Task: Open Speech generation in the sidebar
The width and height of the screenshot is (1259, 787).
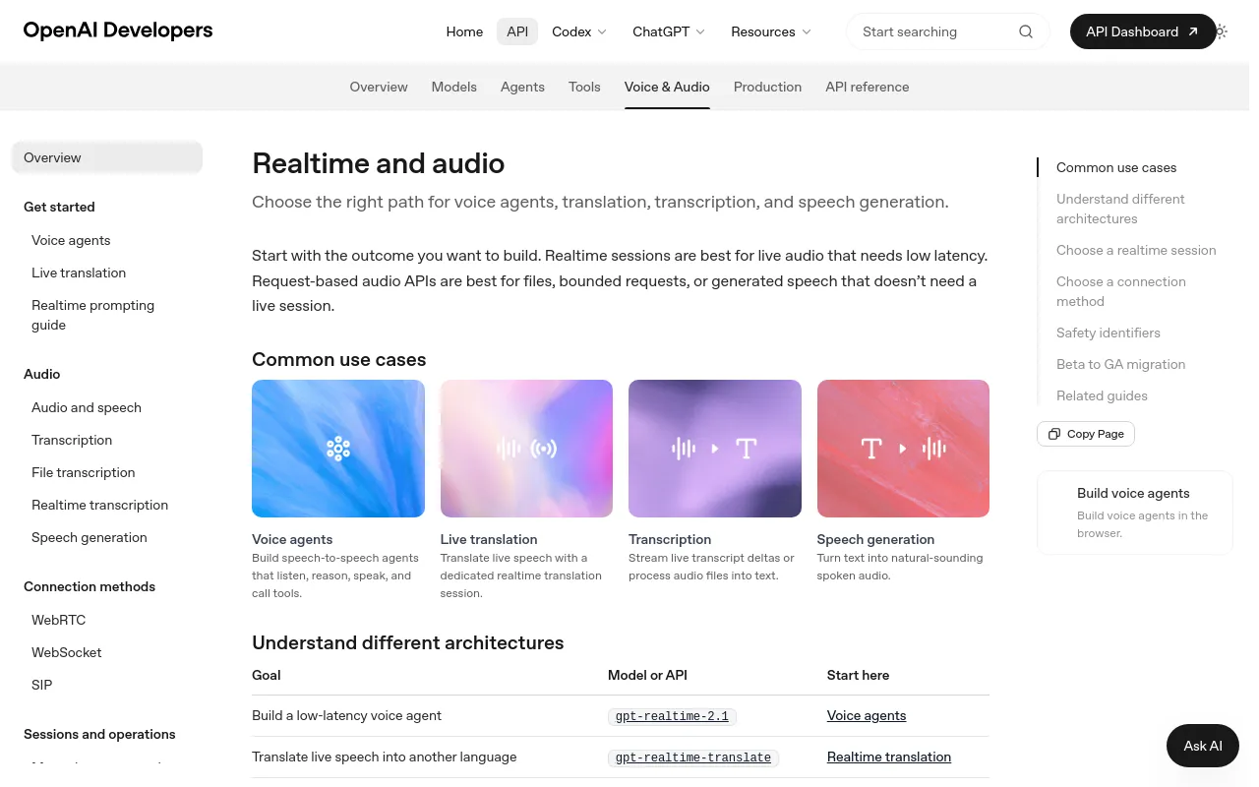Action: [90, 537]
